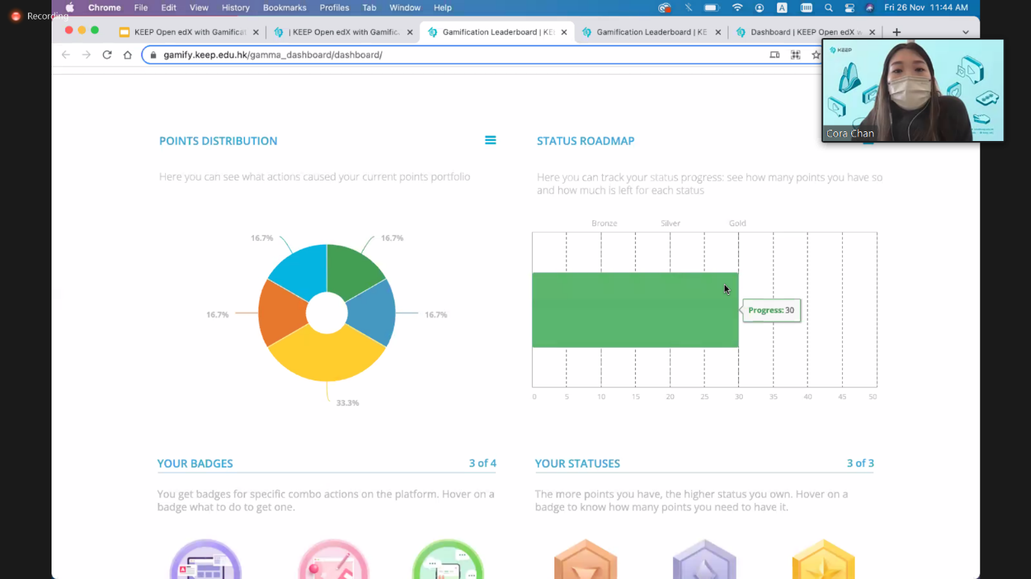
Task: Open the Apple menu
Action: [x=69, y=7]
